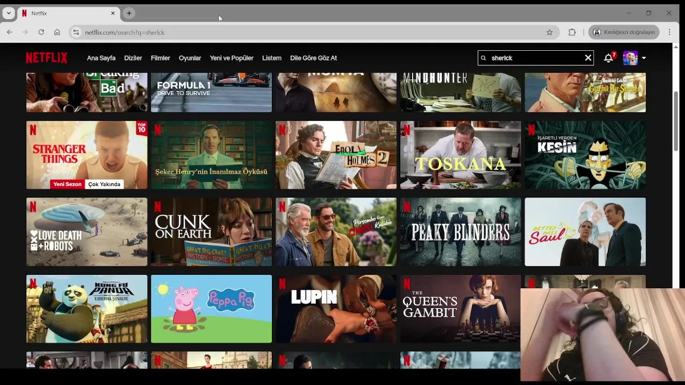The height and width of the screenshot is (385, 685).
Task: Click the browser address bar
Action: point(313,32)
